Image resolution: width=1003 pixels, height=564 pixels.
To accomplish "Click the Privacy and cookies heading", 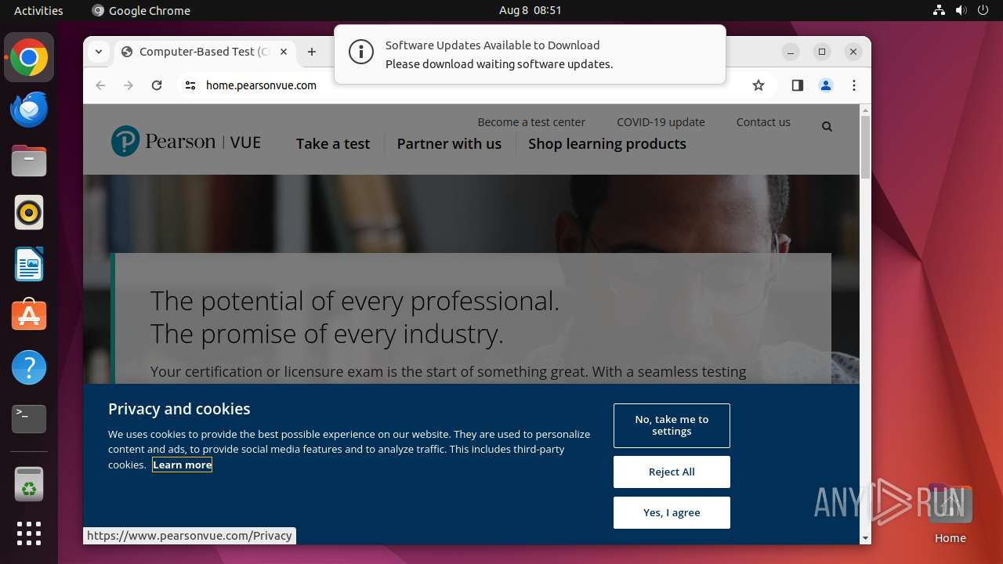I will point(179,409).
